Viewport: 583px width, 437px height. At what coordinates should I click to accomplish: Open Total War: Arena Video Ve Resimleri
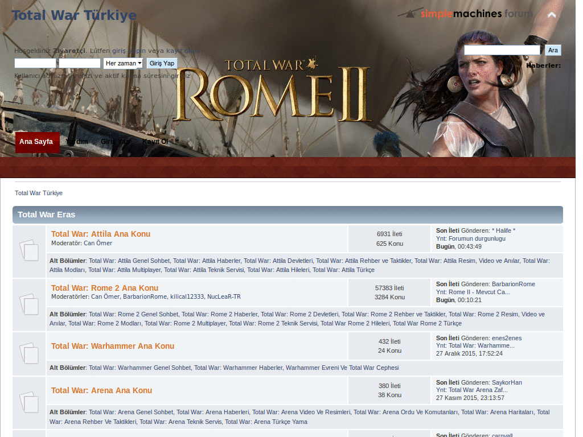(301, 412)
